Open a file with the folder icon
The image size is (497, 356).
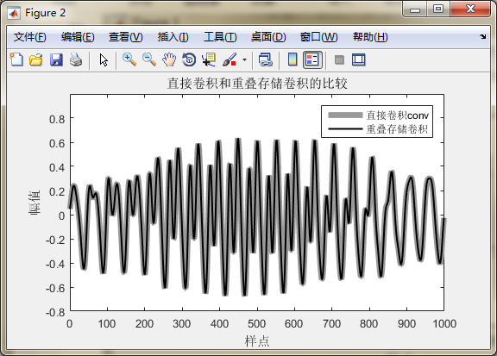point(36,59)
